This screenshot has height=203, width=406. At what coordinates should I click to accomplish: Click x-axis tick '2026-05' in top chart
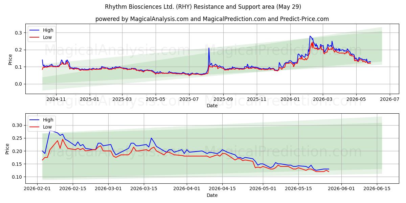pos(356,99)
